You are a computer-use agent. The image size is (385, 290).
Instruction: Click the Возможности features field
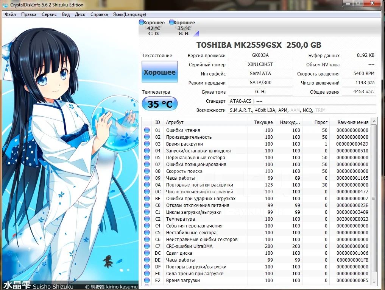click(x=302, y=110)
